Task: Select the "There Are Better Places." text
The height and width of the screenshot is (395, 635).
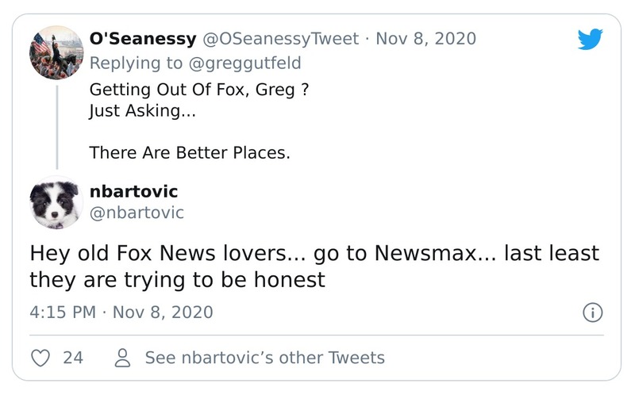Action: [x=190, y=151]
